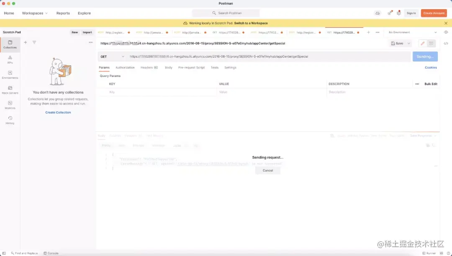Expand the Save button arrow options
Image resolution: width=452 pixels, height=256 pixels.
(x=409, y=44)
